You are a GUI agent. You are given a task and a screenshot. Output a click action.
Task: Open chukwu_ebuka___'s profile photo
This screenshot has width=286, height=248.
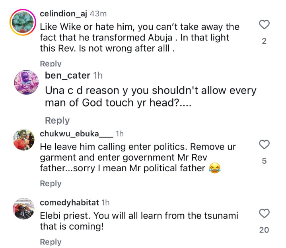pos(24,140)
